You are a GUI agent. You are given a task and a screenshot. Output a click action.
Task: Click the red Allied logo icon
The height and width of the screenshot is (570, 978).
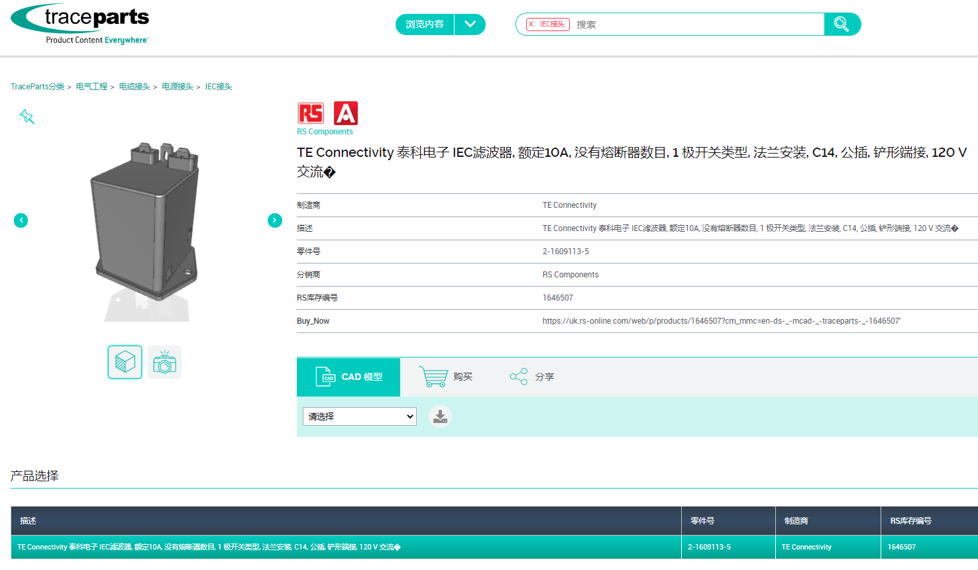click(x=345, y=114)
